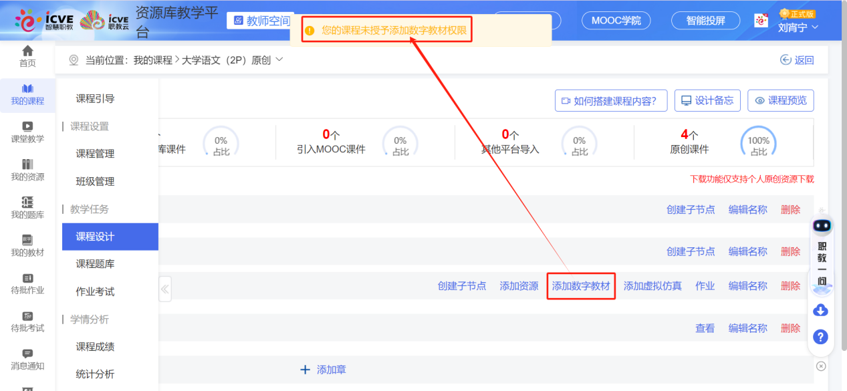Click 添加章 to add a chapter
The image size is (847, 391).
point(324,370)
